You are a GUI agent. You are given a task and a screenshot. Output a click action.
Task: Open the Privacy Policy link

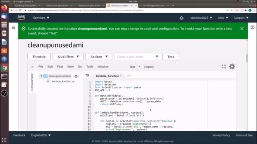coord(221,135)
